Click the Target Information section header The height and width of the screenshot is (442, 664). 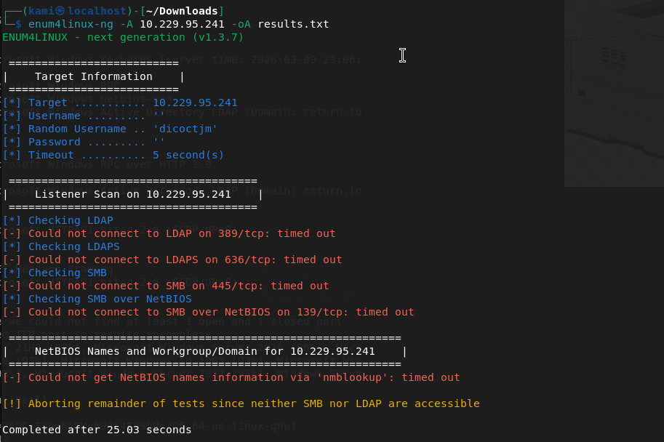[94, 76]
